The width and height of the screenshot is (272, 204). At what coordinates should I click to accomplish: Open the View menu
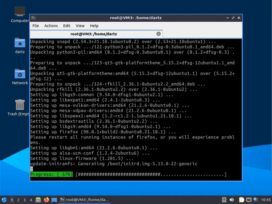coord(80,26)
